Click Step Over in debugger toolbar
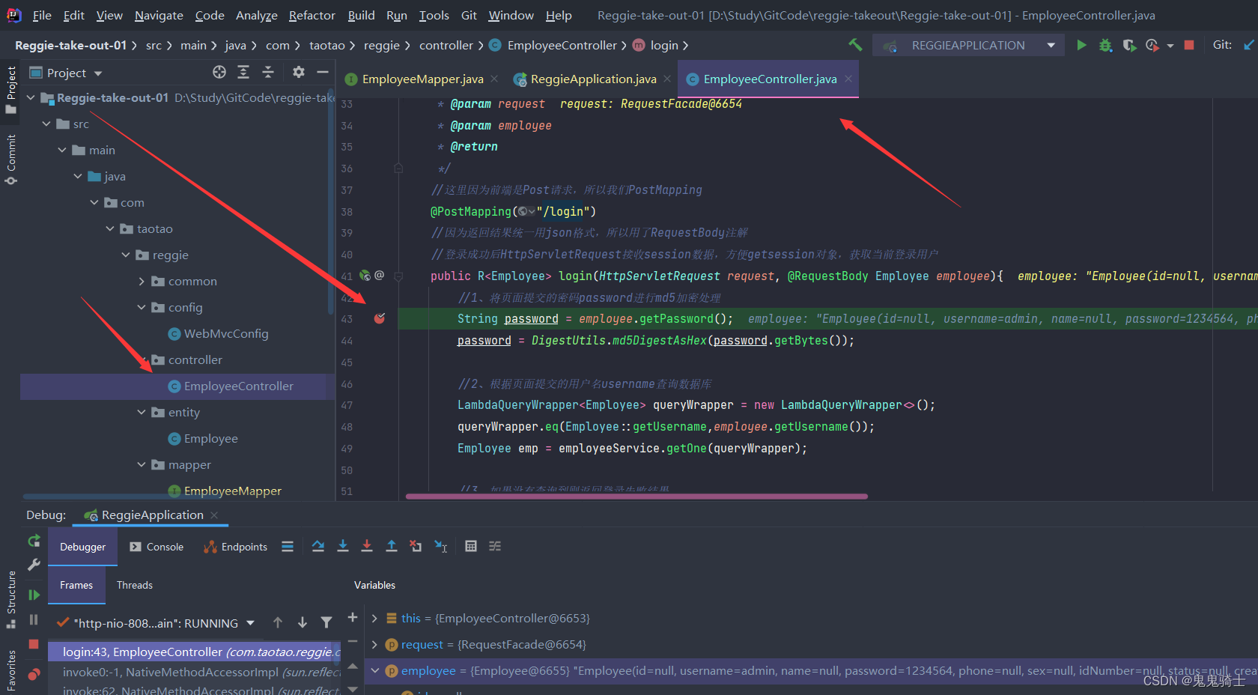This screenshot has height=695, width=1258. [x=318, y=547]
